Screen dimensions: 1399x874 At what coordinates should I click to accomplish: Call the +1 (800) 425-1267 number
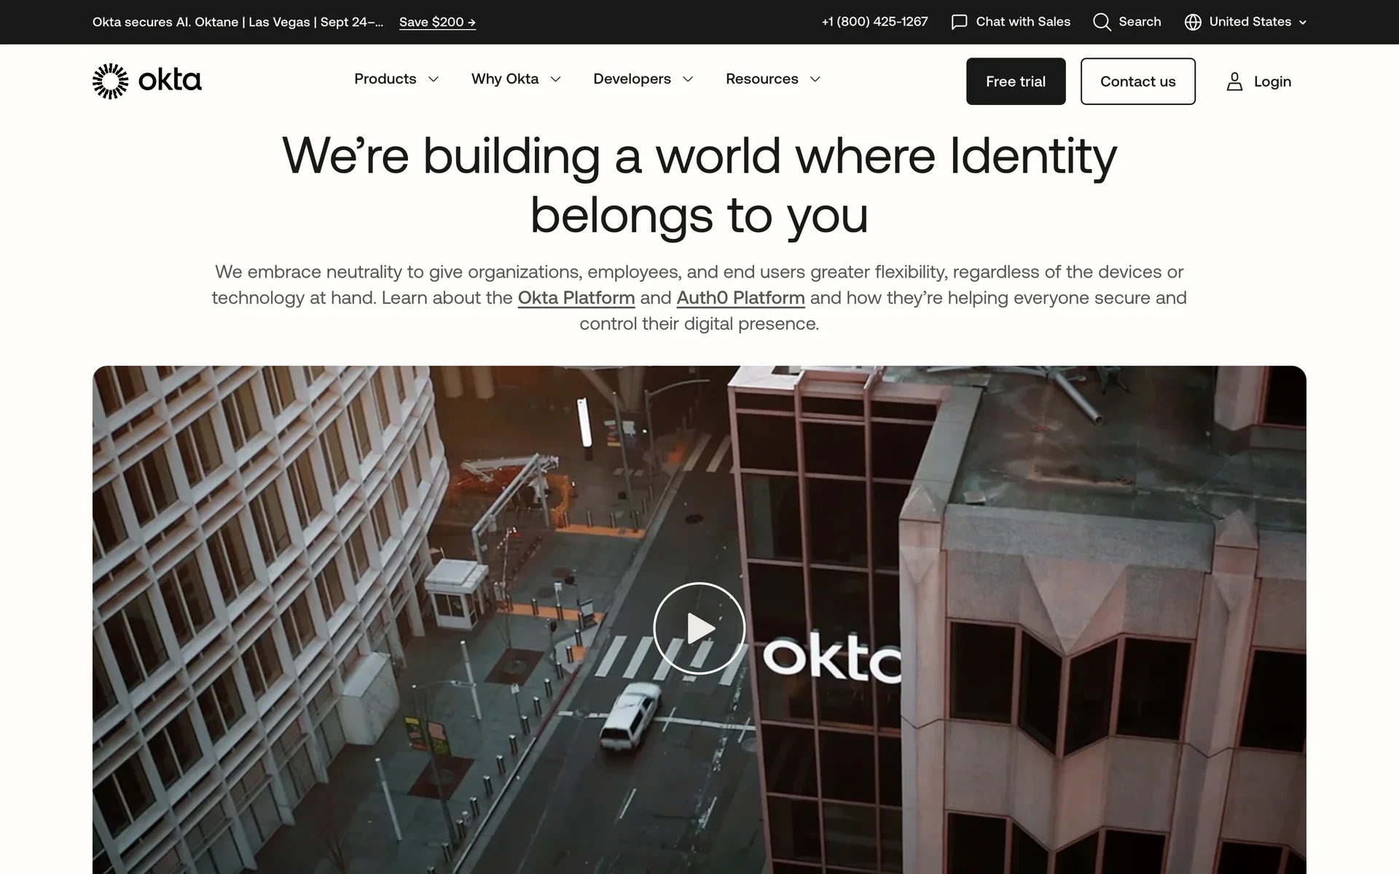pyautogui.click(x=874, y=22)
